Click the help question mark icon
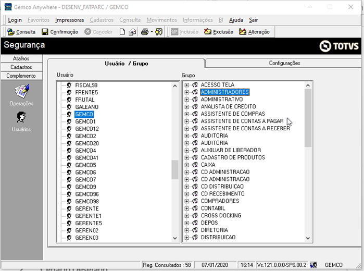The width and height of the screenshot is (364, 271). point(159,32)
